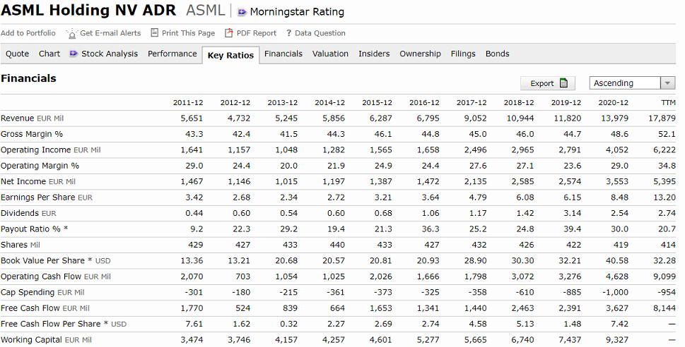685x347 pixels.
Task: Click the spreadsheet icon on Export
Action: [x=563, y=83]
